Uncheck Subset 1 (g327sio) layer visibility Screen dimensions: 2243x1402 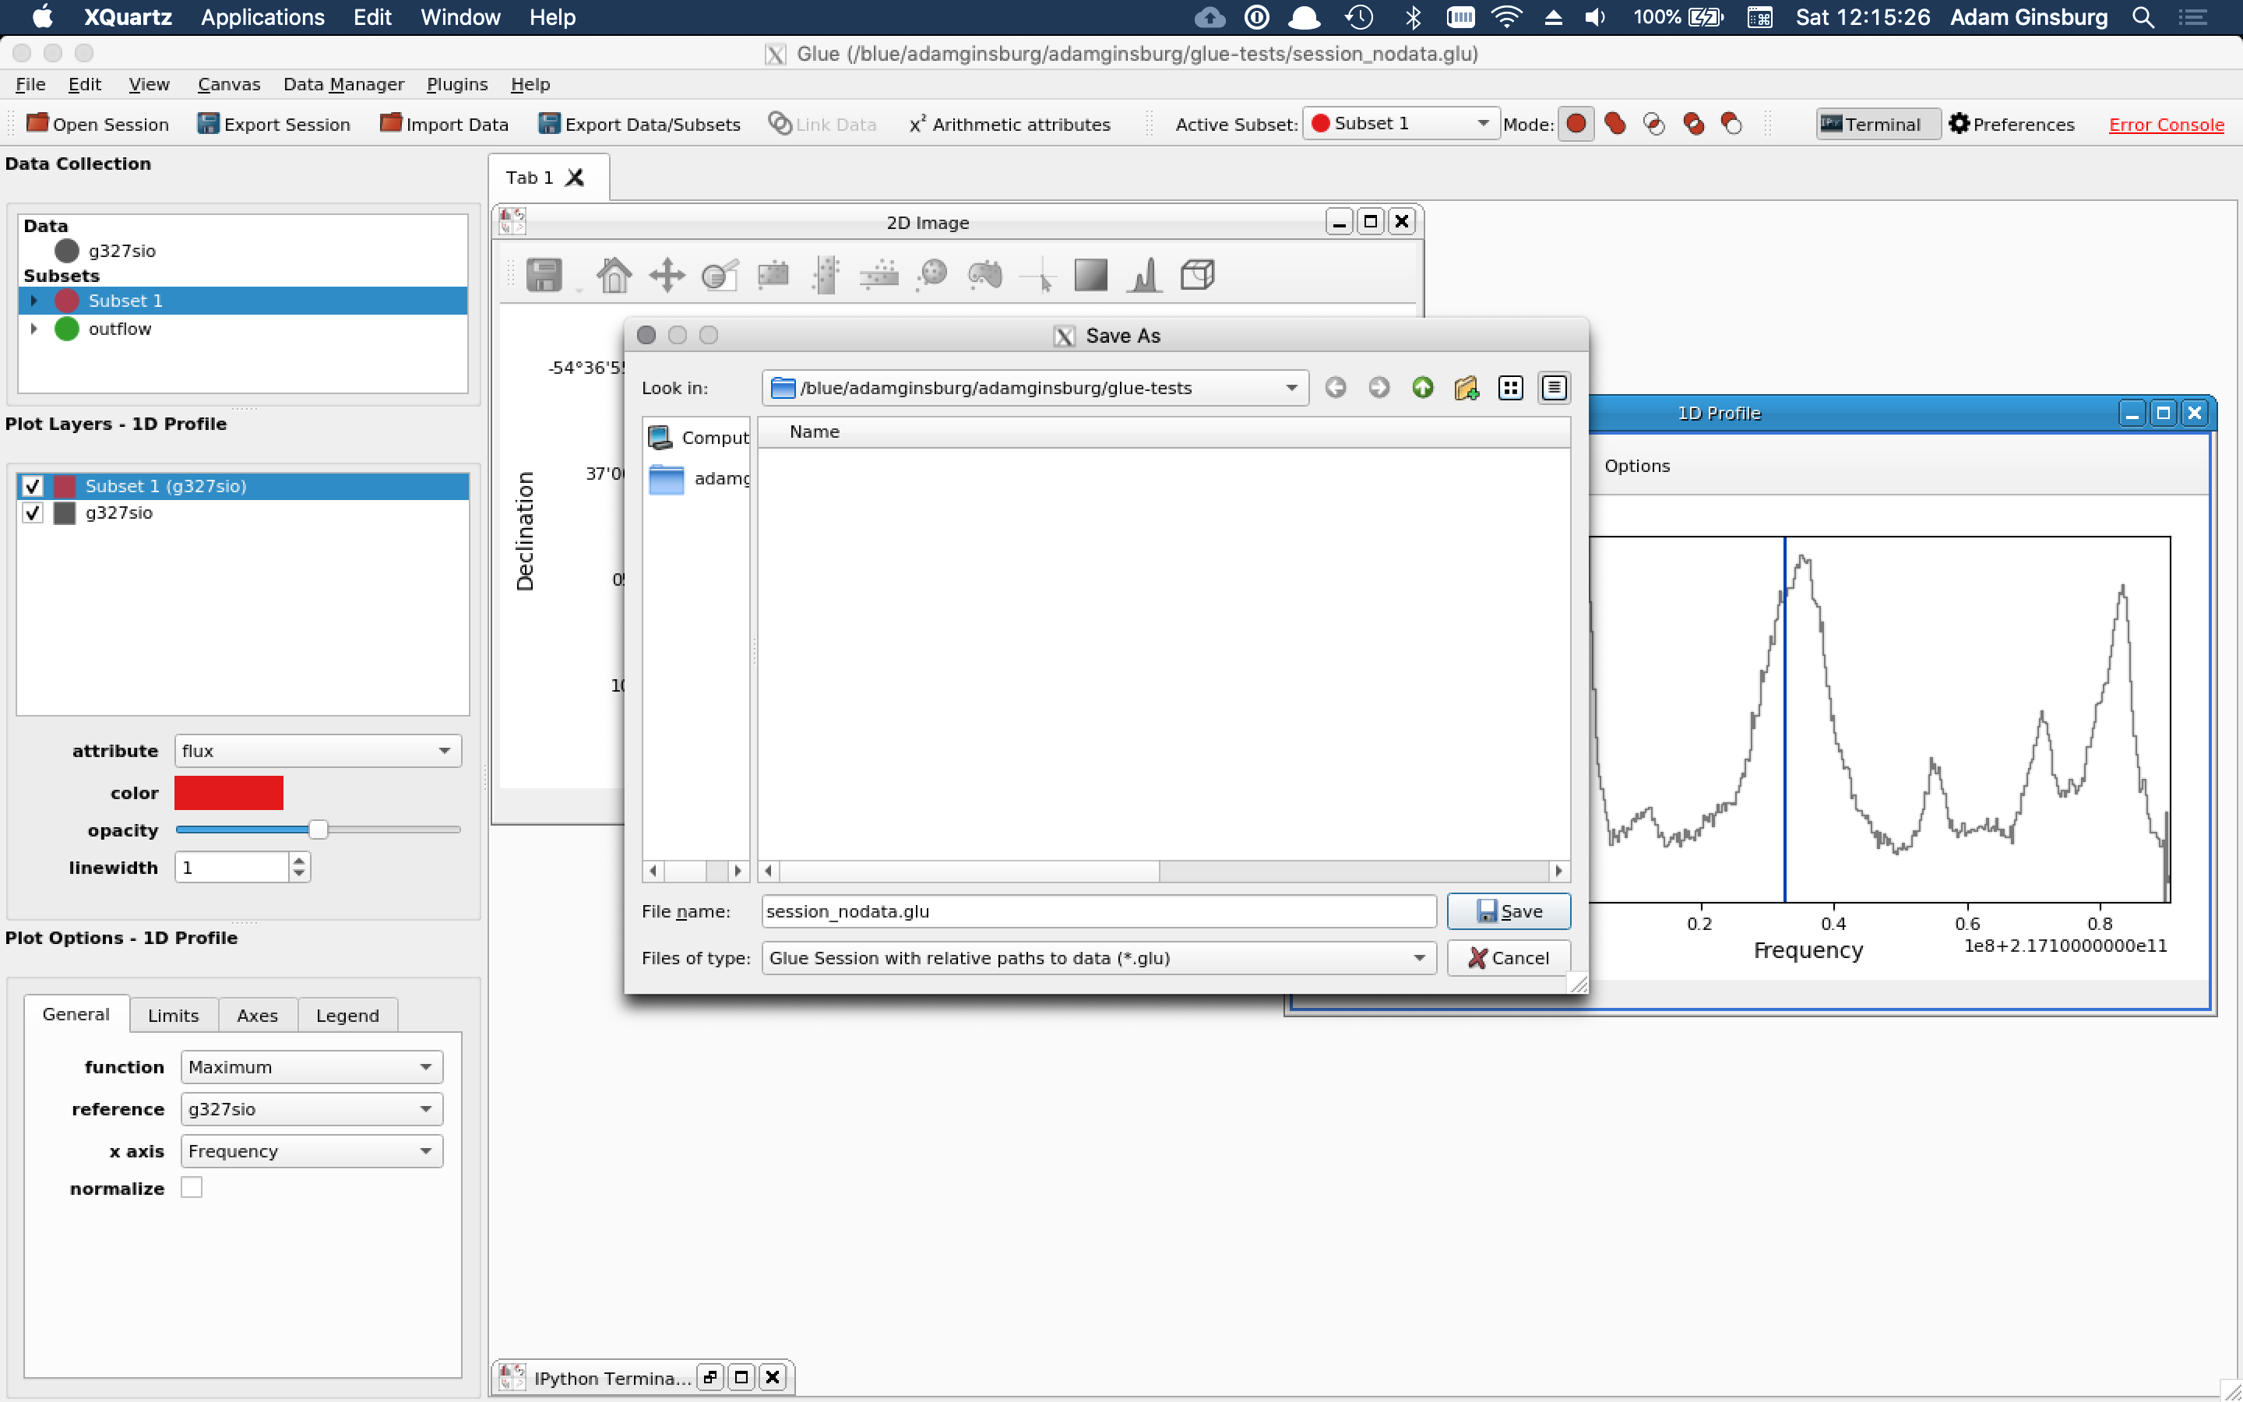[x=33, y=486]
